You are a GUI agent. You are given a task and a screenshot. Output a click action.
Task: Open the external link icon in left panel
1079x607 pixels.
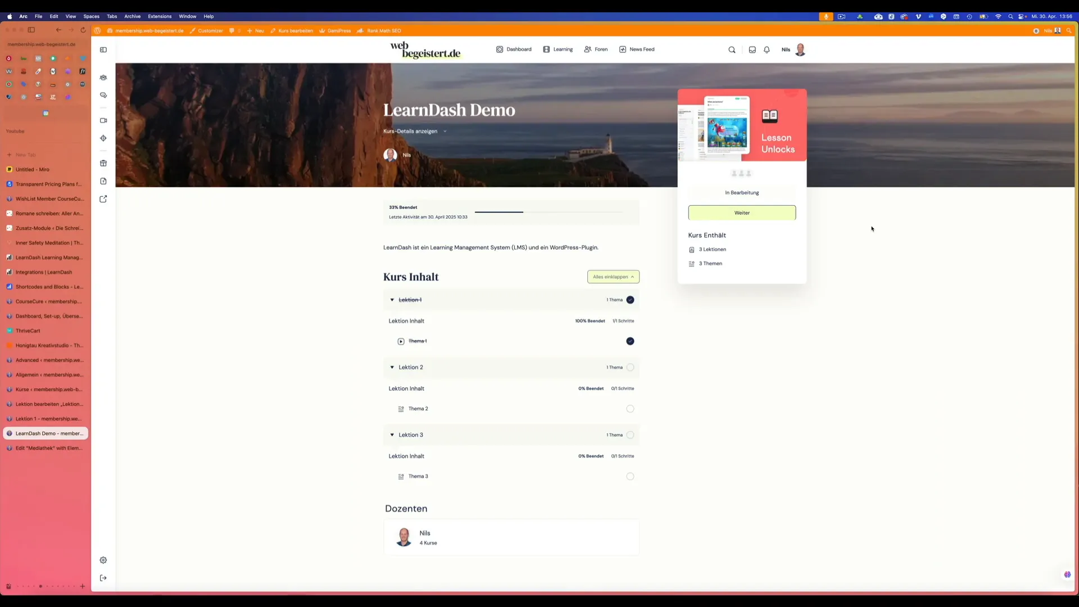[103, 199]
